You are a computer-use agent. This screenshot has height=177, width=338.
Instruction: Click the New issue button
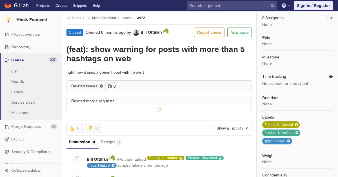click(239, 32)
